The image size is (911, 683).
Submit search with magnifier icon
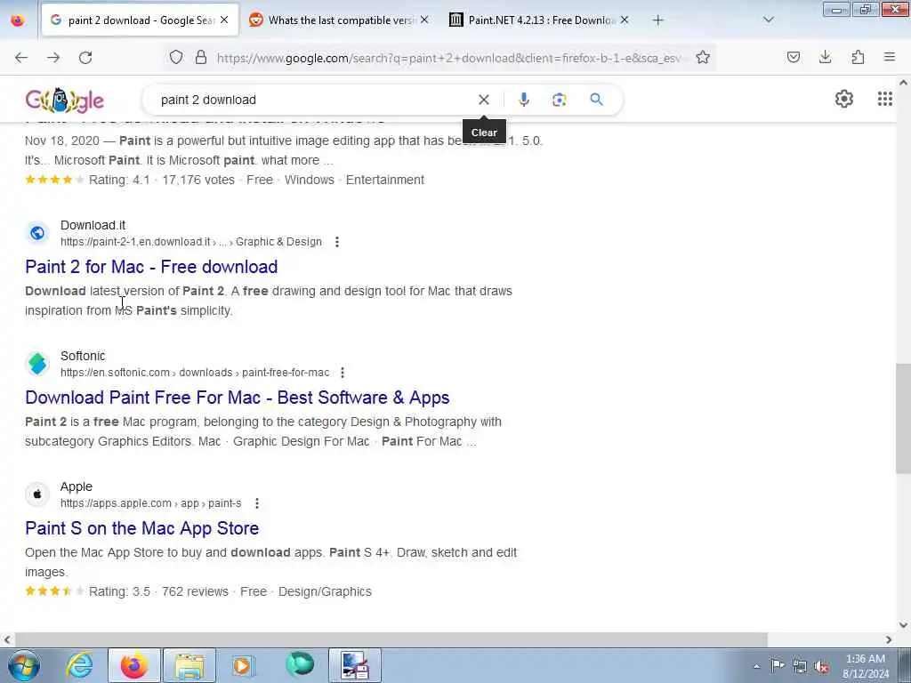pyautogui.click(x=596, y=100)
